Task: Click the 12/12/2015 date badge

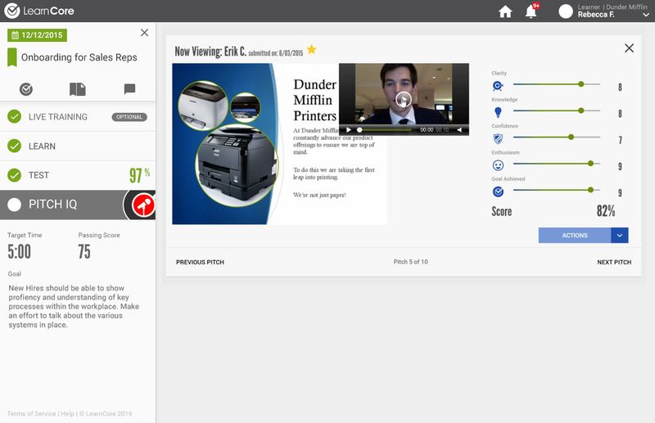Action: pyautogui.click(x=37, y=35)
